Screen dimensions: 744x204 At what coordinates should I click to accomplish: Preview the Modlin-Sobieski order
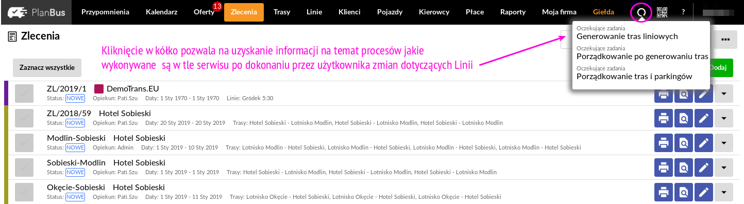click(x=684, y=143)
